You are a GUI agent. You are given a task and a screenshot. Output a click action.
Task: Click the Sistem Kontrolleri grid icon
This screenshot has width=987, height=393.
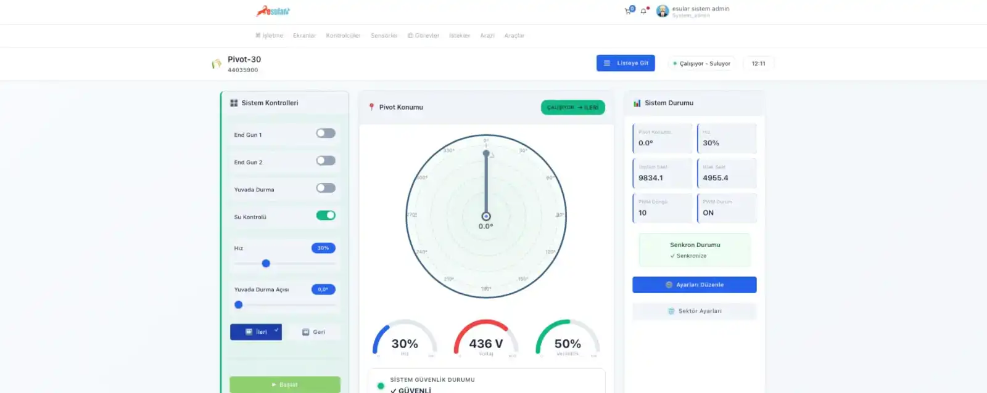click(234, 103)
